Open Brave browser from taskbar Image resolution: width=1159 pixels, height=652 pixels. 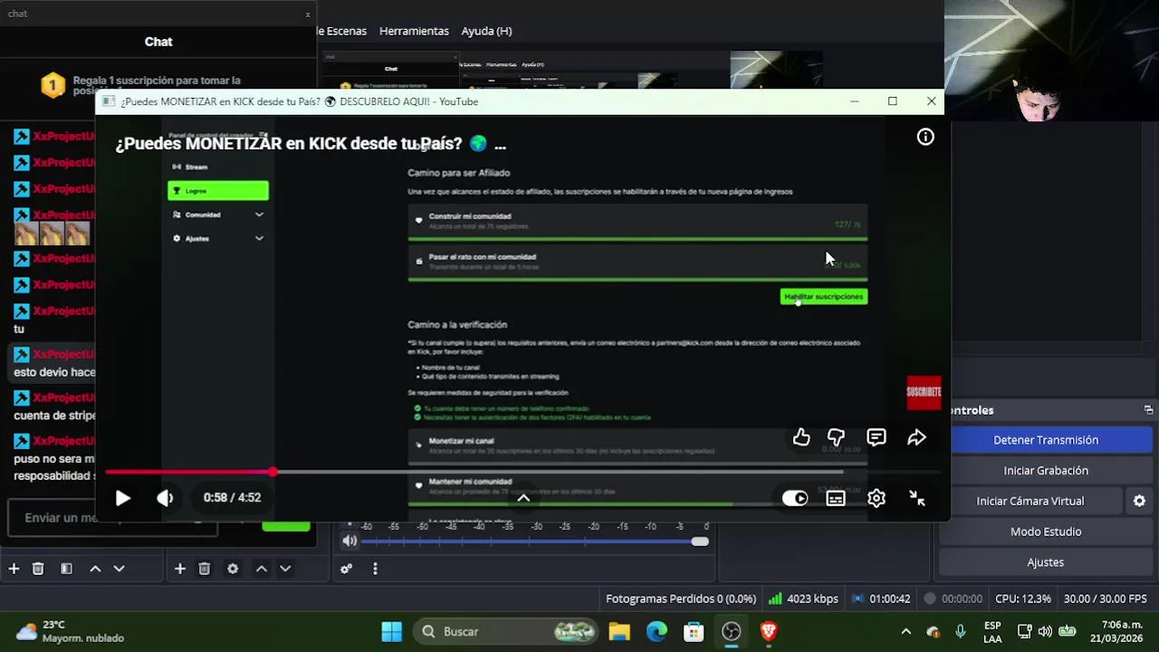tap(768, 631)
